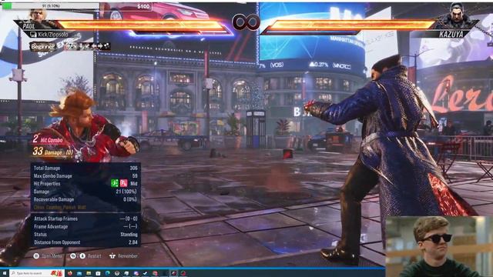The width and height of the screenshot is (493, 277).
Task: Click the Windows Start button
Action: pyautogui.click(x=5, y=273)
